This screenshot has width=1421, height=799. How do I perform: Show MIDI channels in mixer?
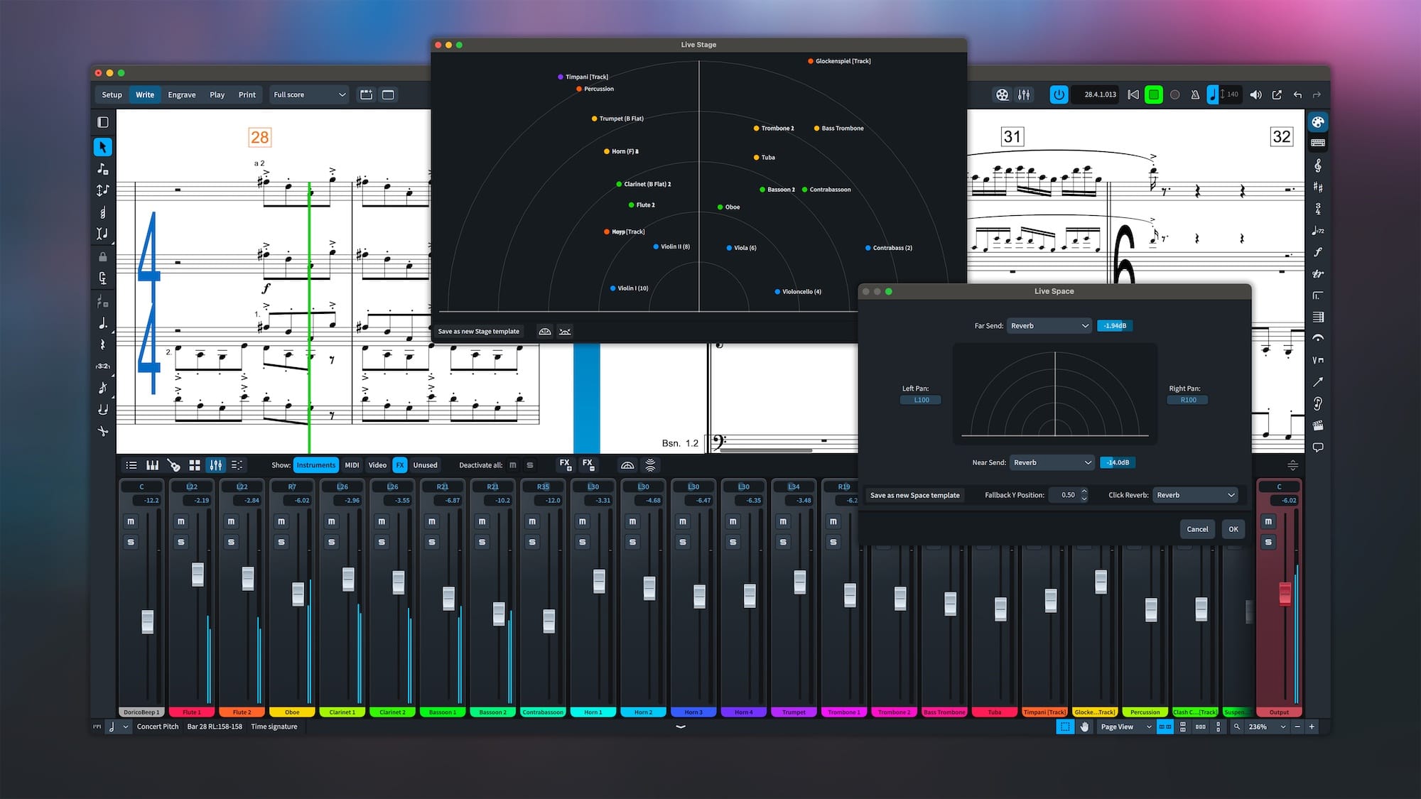(x=352, y=465)
